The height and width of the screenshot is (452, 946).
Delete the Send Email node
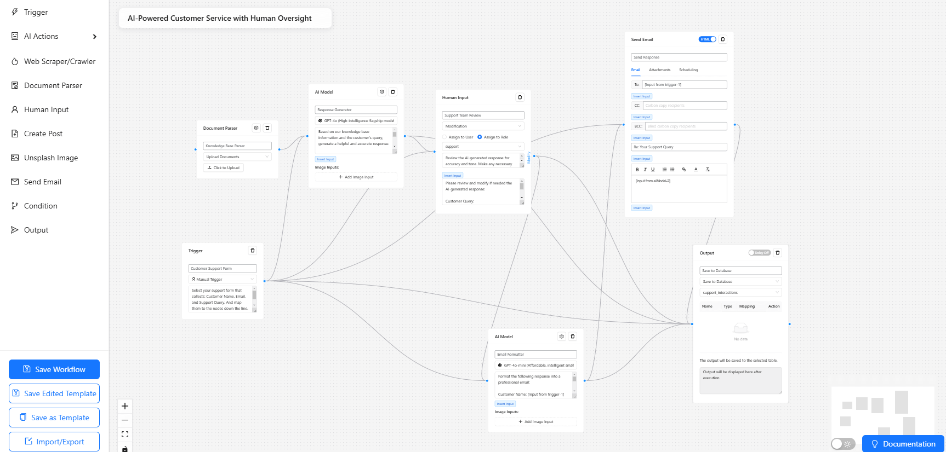tap(722, 39)
